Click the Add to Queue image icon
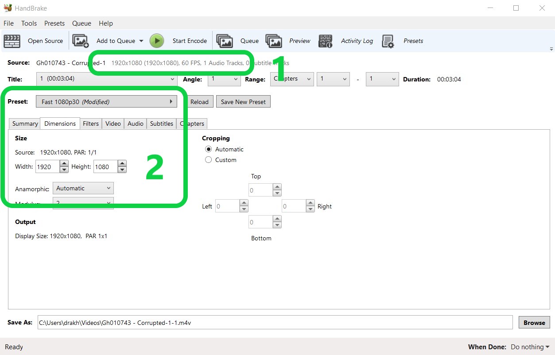 coord(80,41)
